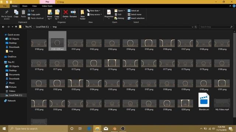Click Invert selection
The width and height of the screenshot is (236, 132).
point(136,18)
